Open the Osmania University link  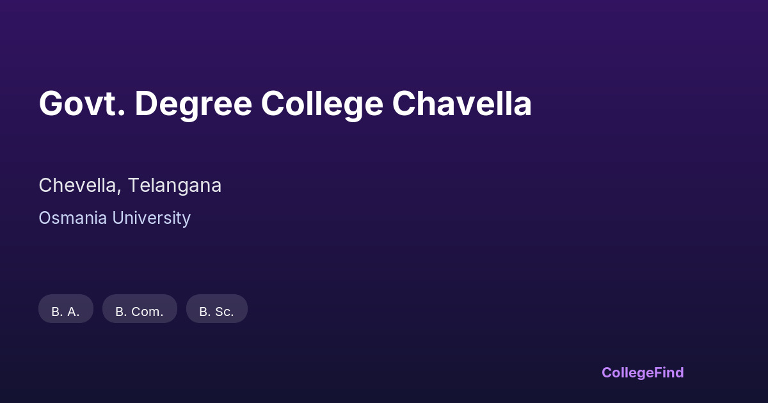tap(115, 218)
